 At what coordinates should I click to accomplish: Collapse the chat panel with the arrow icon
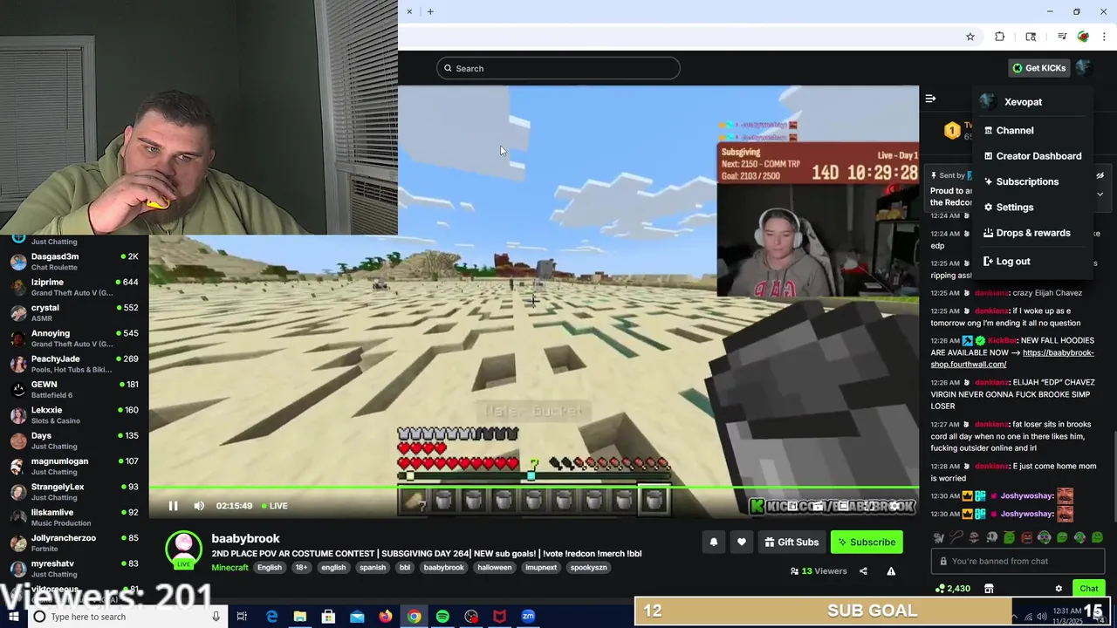[x=930, y=99]
